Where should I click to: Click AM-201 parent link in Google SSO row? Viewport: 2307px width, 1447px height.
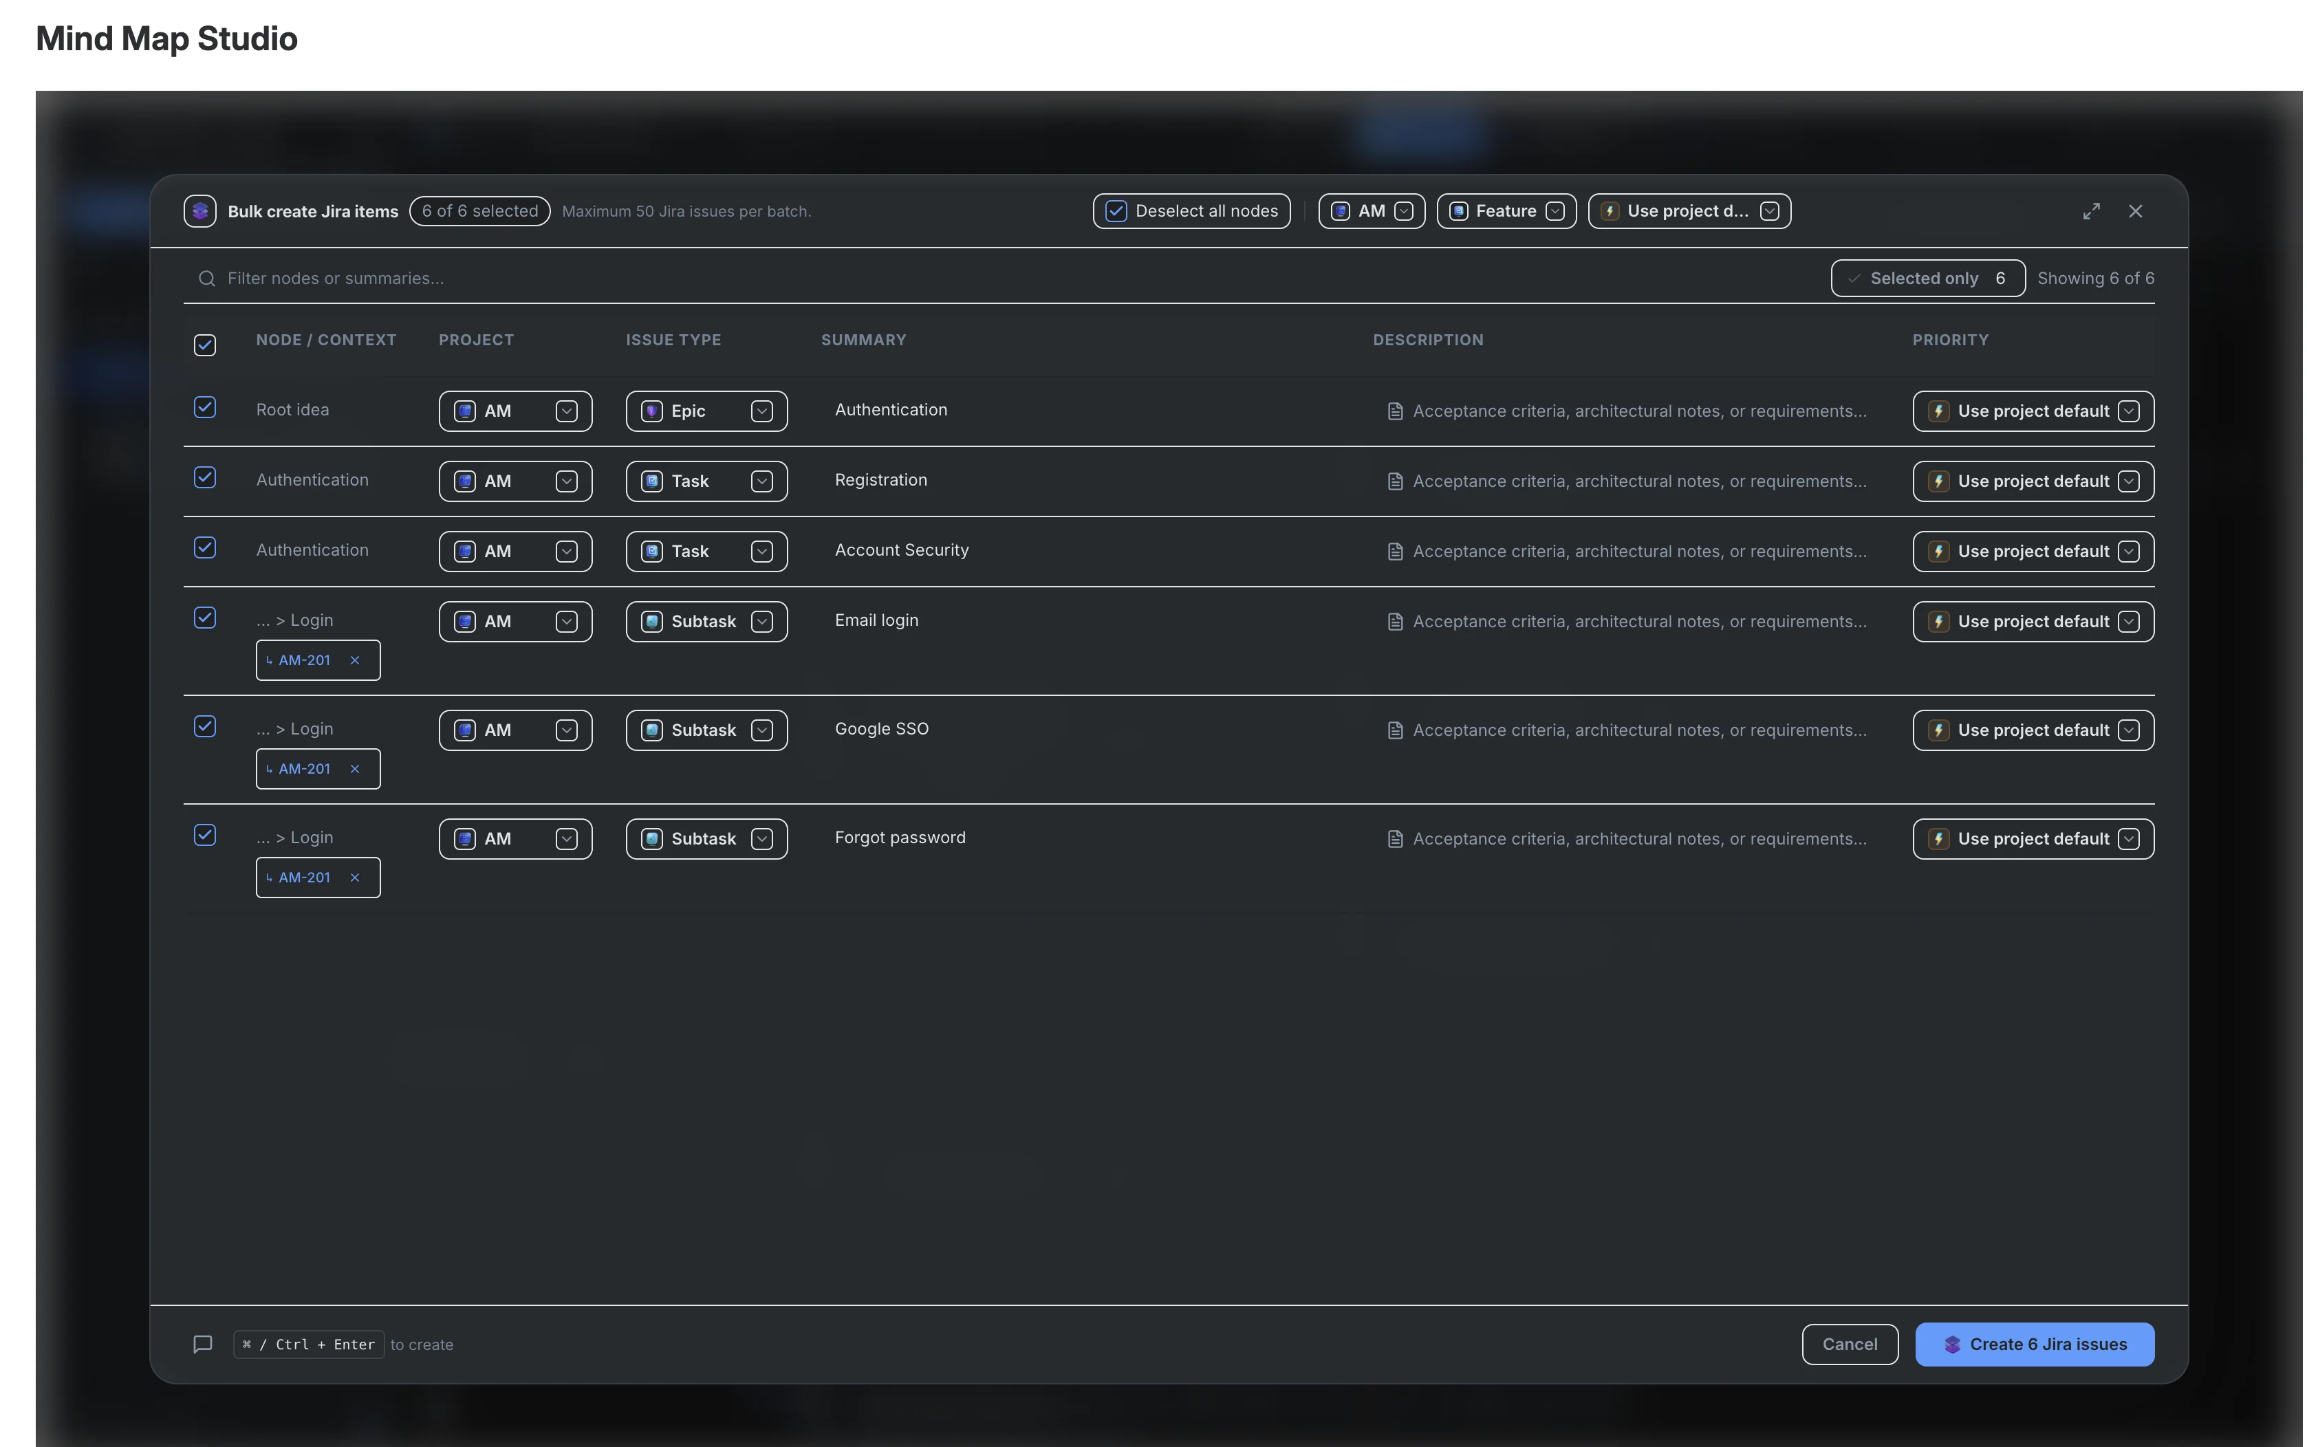pyautogui.click(x=304, y=770)
